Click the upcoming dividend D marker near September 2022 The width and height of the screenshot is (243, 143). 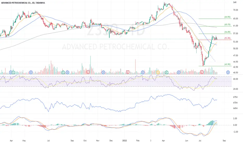tap(228, 72)
